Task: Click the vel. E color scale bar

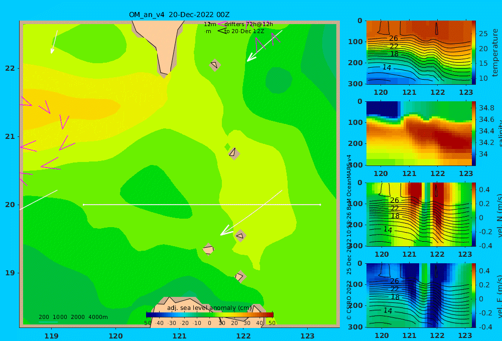Action: (x=474, y=295)
